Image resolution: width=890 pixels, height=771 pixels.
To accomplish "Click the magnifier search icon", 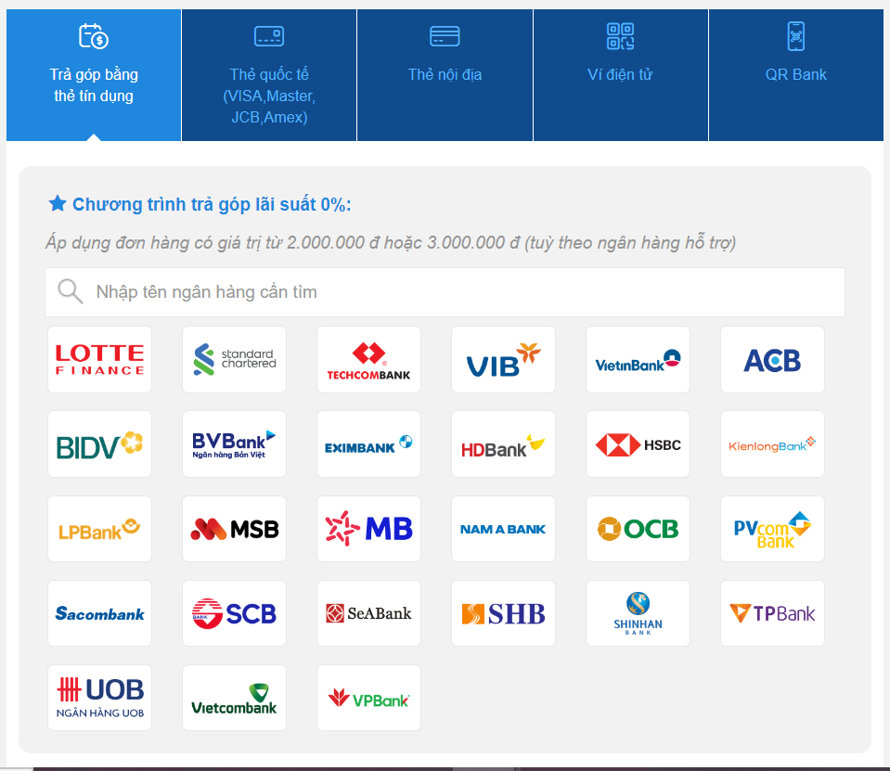I will pyautogui.click(x=71, y=291).
